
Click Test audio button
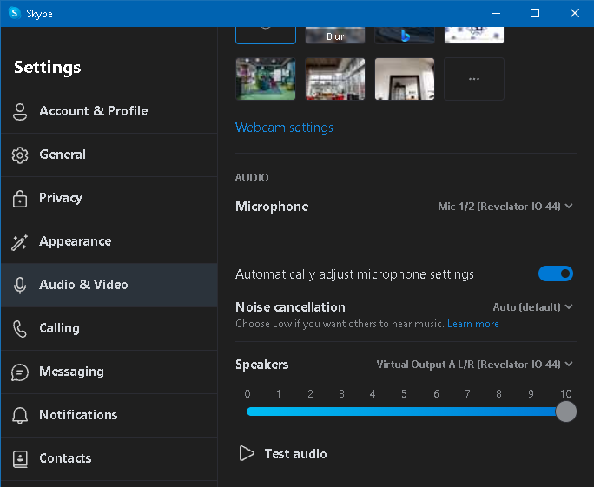283,453
